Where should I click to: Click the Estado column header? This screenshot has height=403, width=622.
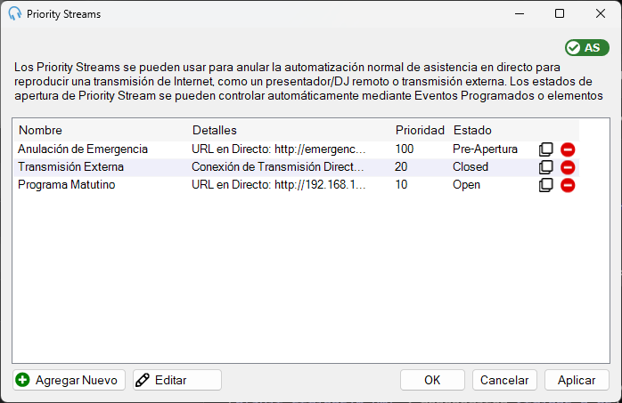tap(472, 130)
